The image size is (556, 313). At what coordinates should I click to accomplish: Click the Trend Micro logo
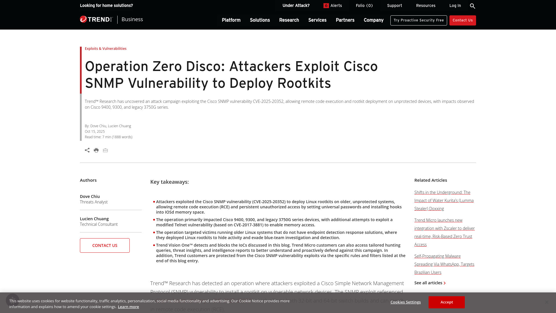[96, 19]
